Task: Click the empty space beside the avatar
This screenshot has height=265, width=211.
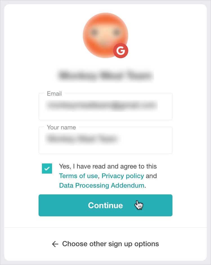Action: 169,34
